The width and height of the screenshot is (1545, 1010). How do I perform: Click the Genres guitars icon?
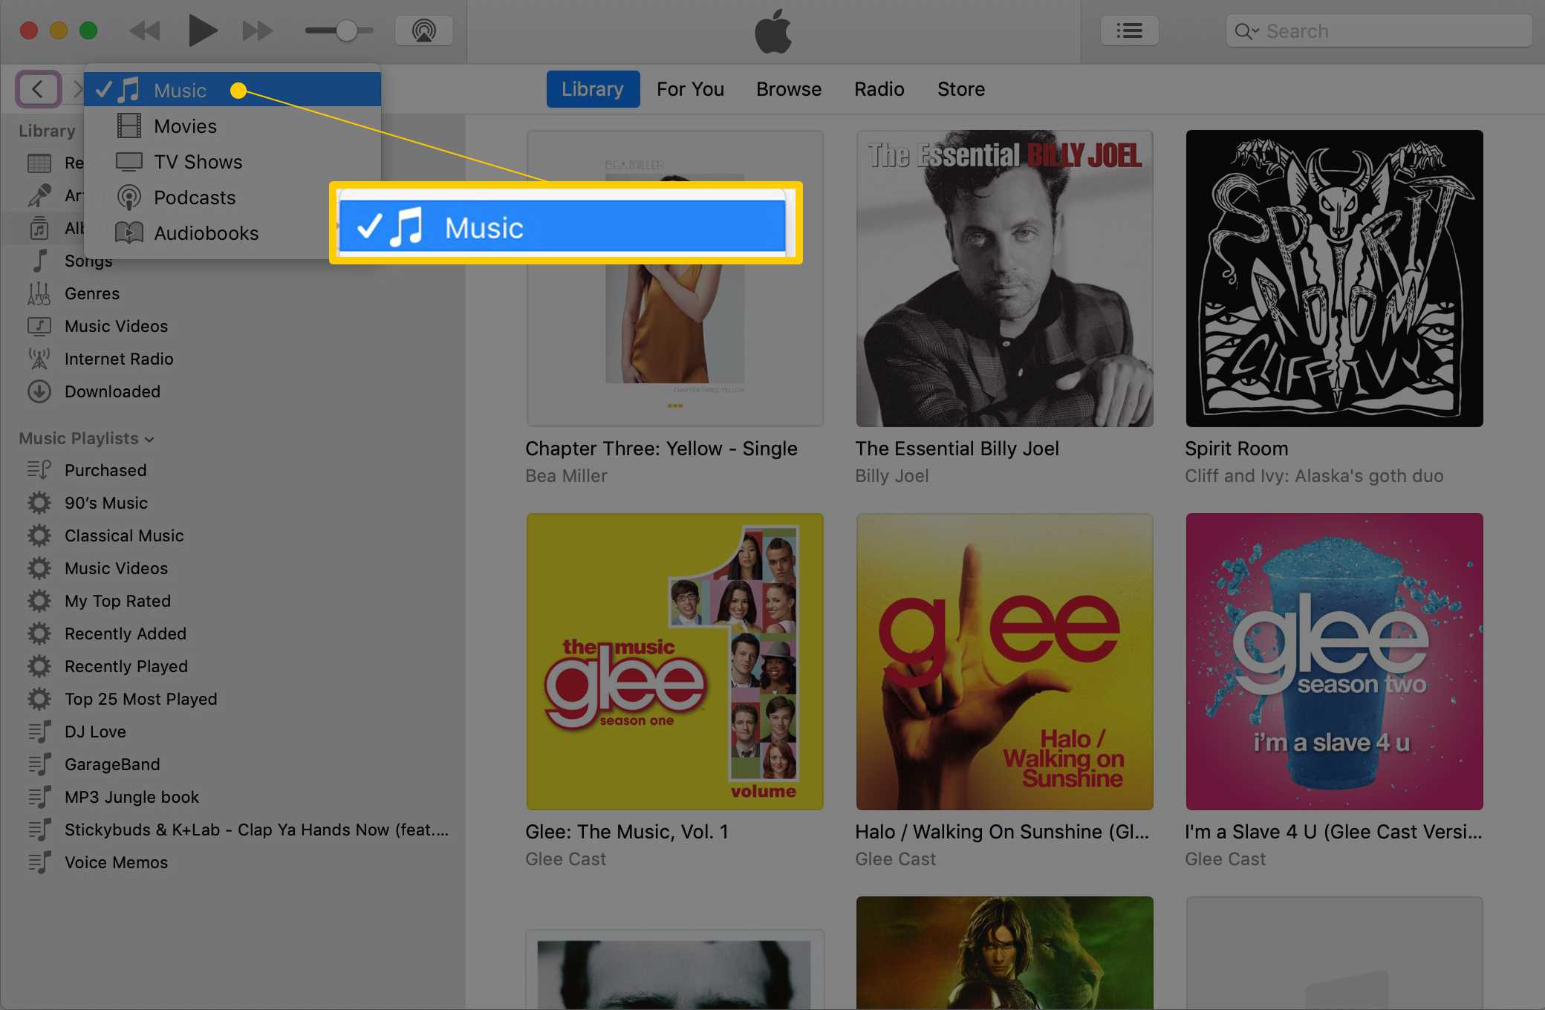pyautogui.click(x=39, y=293)
